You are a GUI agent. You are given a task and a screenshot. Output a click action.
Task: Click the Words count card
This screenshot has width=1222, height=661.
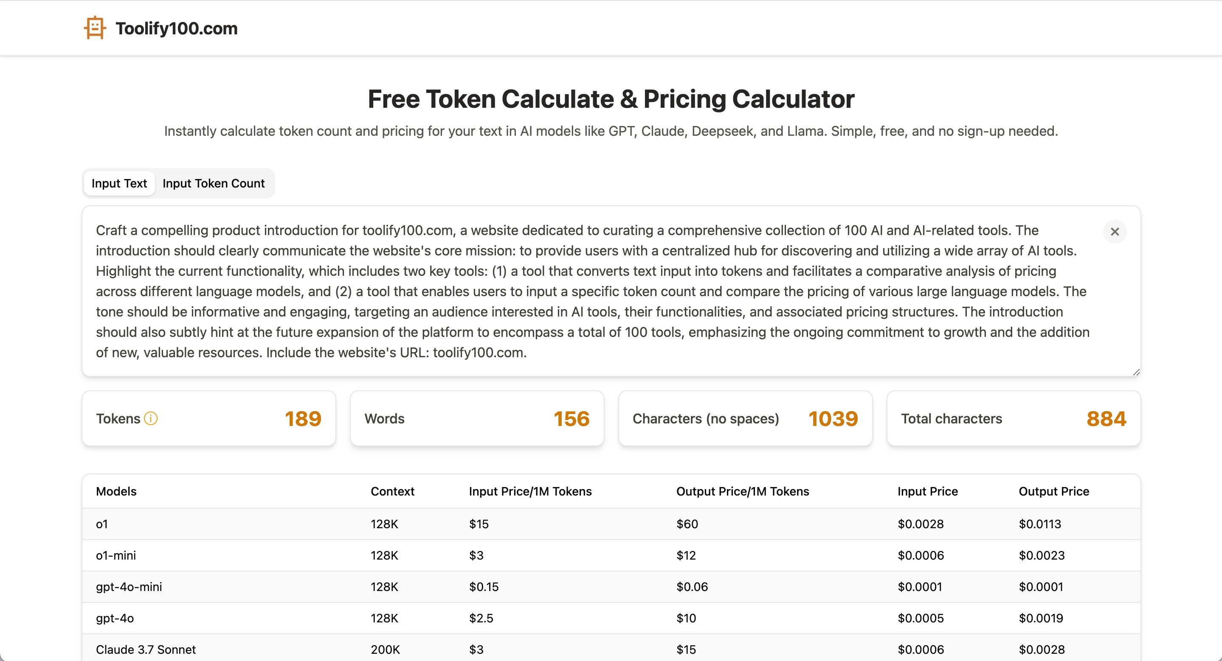(x=477, y=418)
